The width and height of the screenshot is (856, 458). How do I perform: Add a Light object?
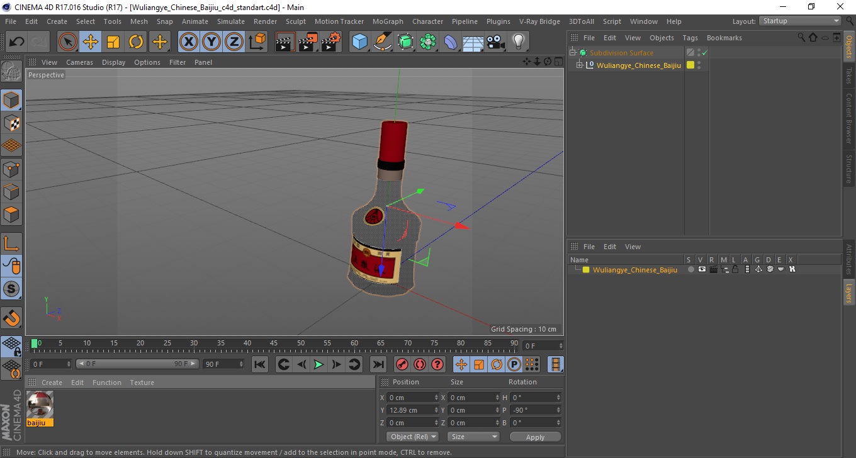pyautogui.click(x=518, y=42)
